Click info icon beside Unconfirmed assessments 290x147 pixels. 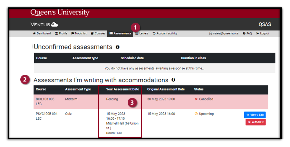(118, 47)
